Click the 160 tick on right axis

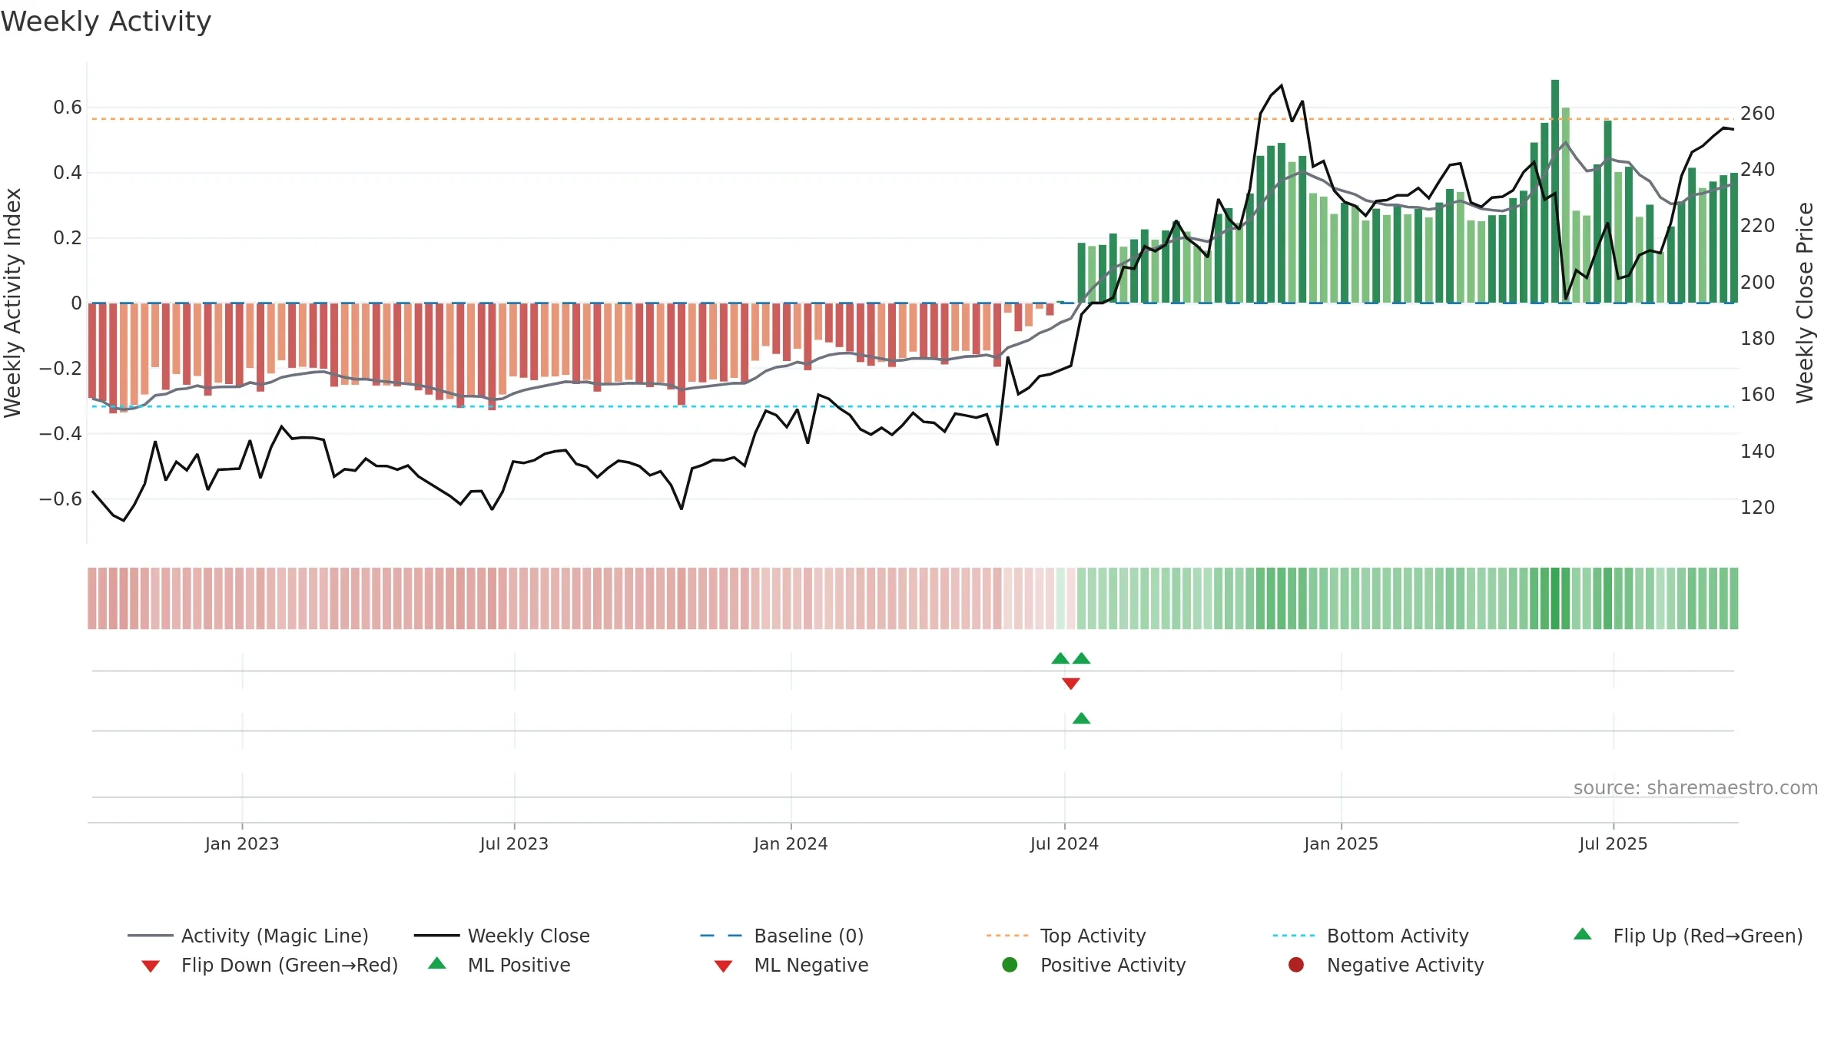pyautogui.click(x=1757, y=395)
